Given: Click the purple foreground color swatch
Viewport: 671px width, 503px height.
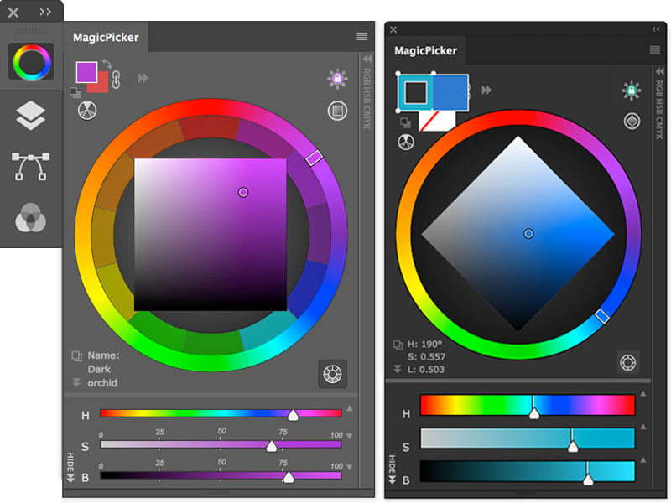Looking at the screenshot, I should [87, 72].
